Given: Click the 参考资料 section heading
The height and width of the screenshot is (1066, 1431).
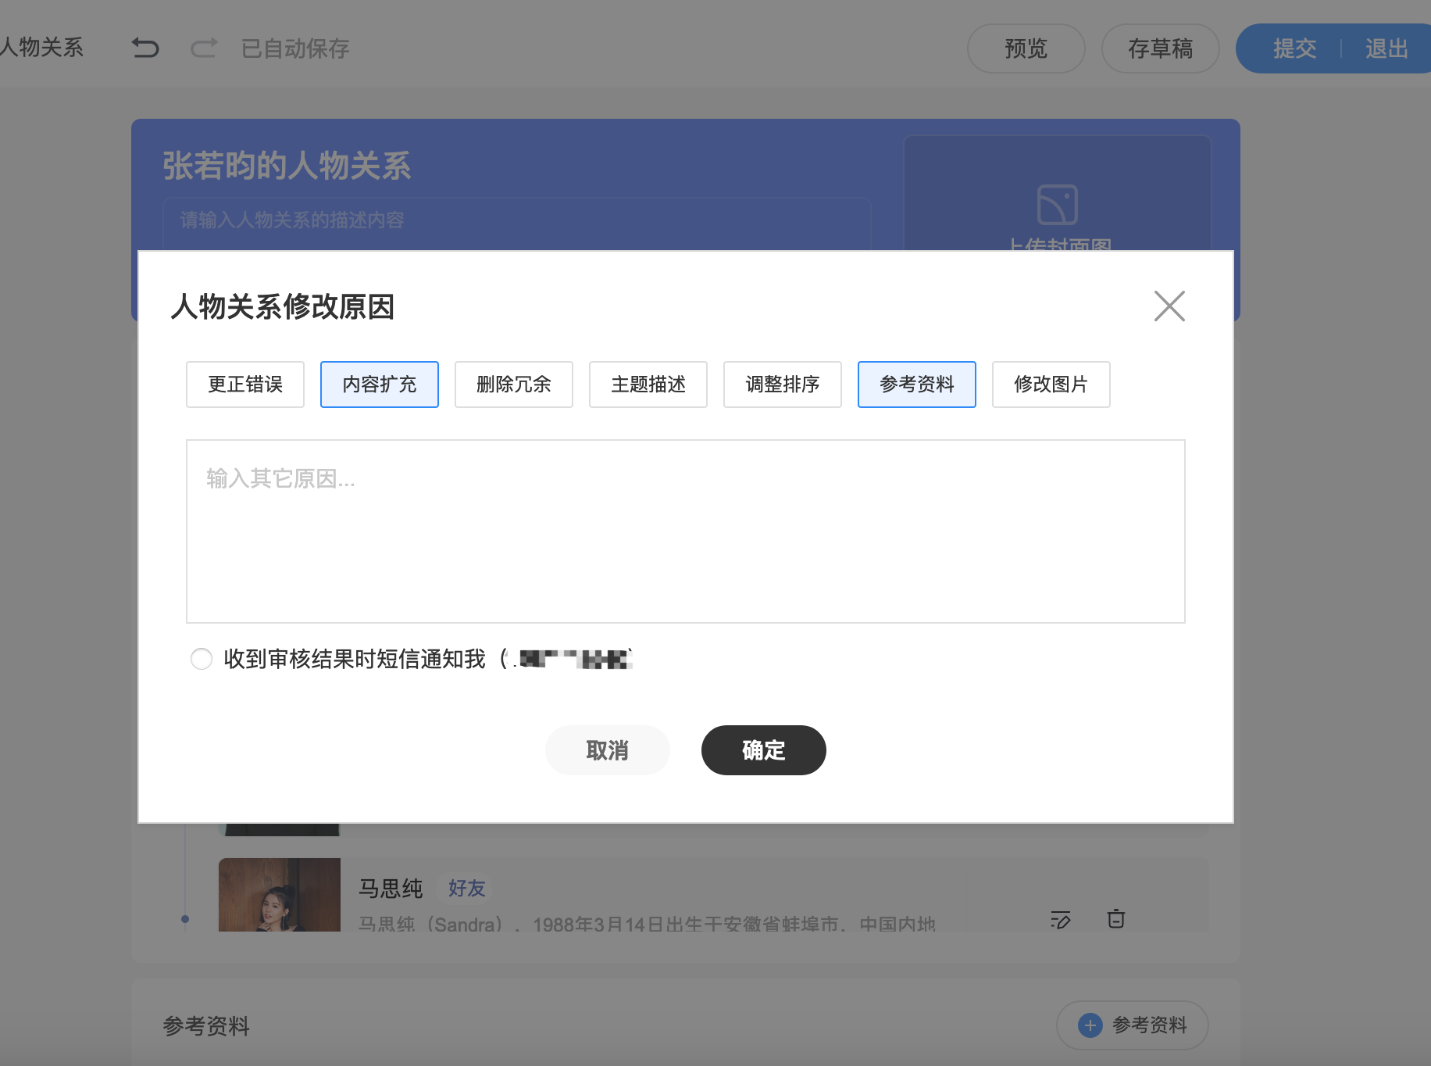Looking at the screenshot, I should pyautogui.click(x=206, y=1026).
